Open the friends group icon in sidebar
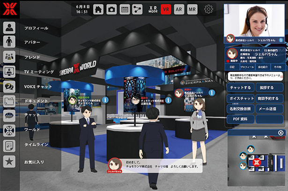 (x=9, y=57)
